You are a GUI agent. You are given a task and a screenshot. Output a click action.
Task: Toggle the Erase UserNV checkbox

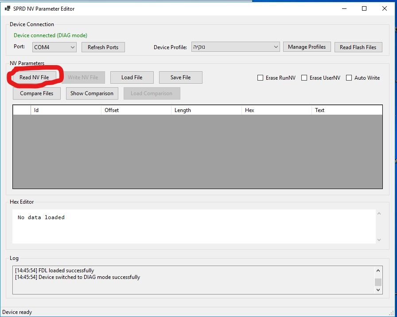coord(304,78)
